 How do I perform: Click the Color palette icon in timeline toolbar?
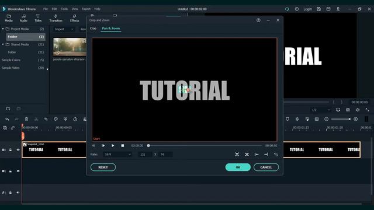pyautogui.click(x=56, y=119)
